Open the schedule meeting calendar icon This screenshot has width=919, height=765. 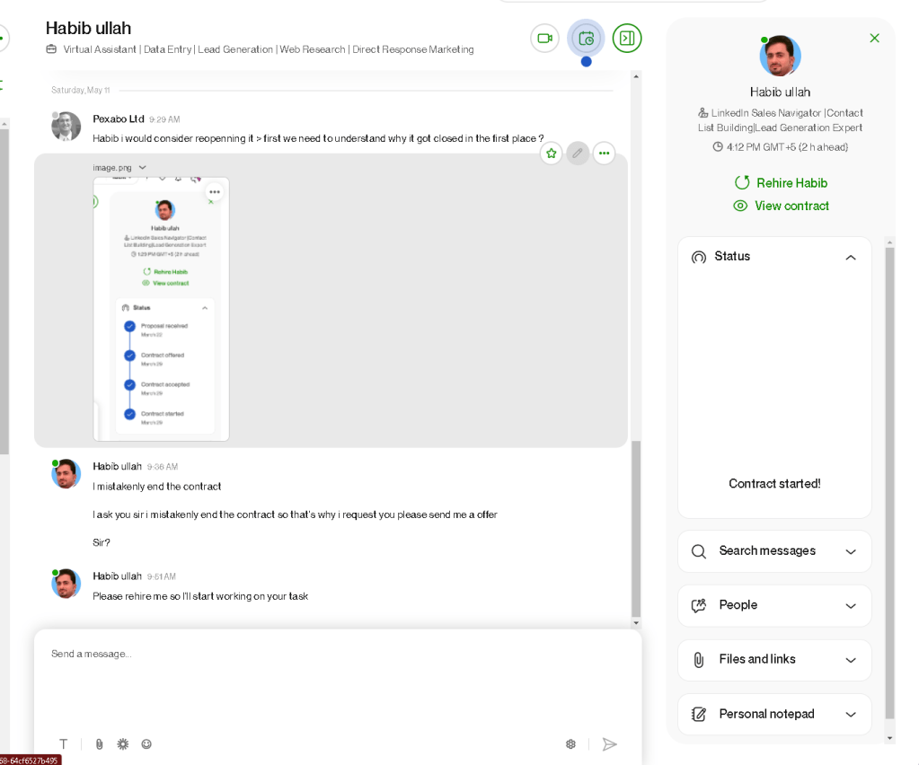pos(586,39)
